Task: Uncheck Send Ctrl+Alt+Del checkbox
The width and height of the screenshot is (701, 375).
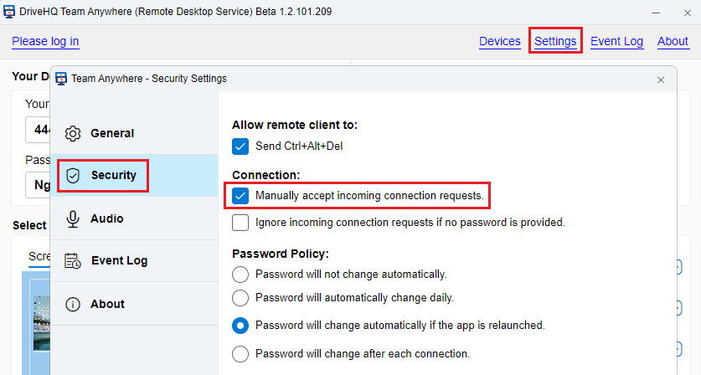Action: tap(240, 146)
